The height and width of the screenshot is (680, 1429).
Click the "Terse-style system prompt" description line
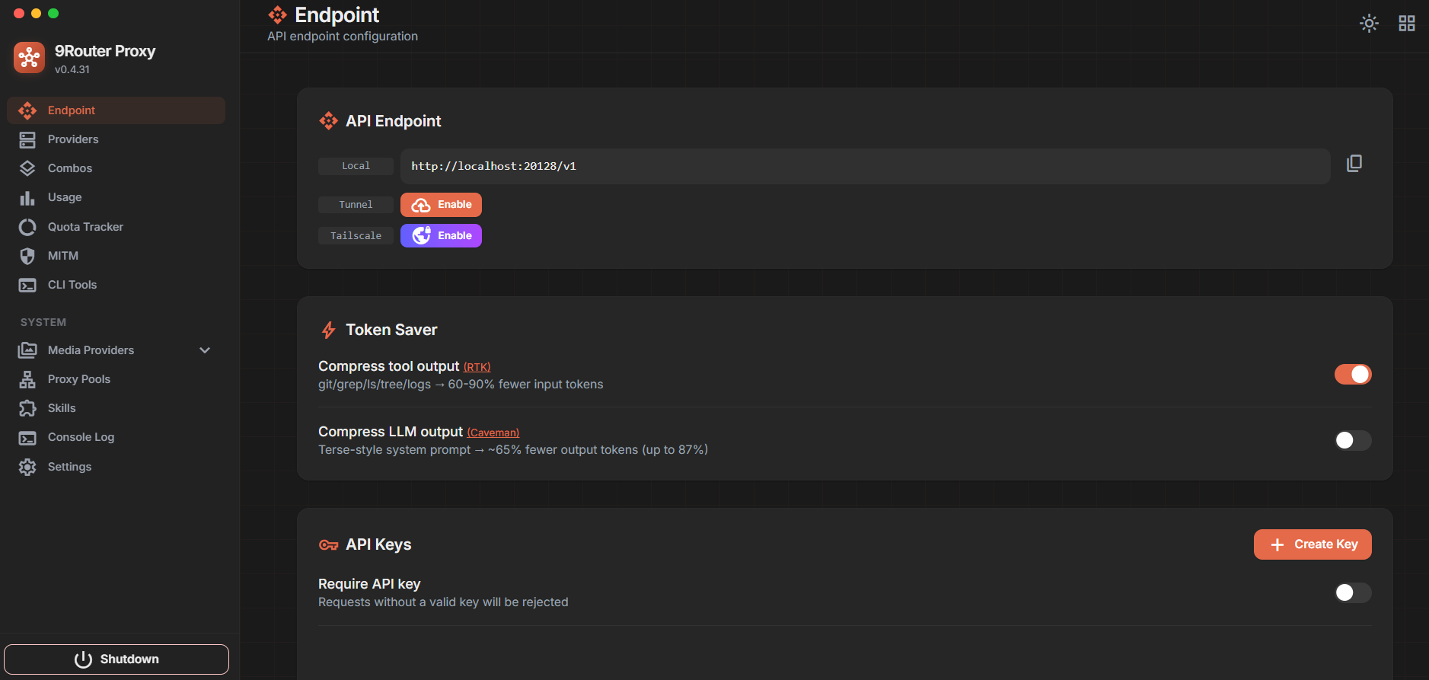[x=513, y=450]
